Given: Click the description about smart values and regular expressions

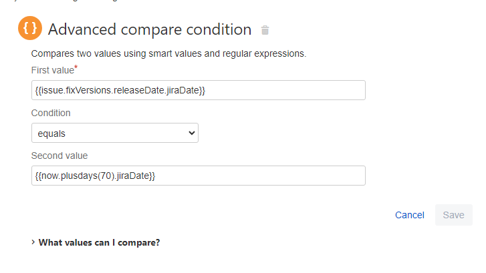Looking at the screenshot, I should 168,53.
